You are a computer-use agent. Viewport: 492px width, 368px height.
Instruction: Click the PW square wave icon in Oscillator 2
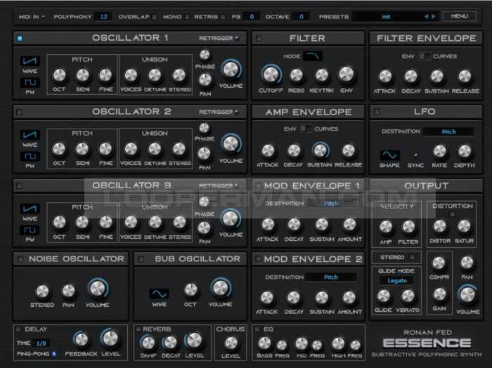click(x=30, y=156)
